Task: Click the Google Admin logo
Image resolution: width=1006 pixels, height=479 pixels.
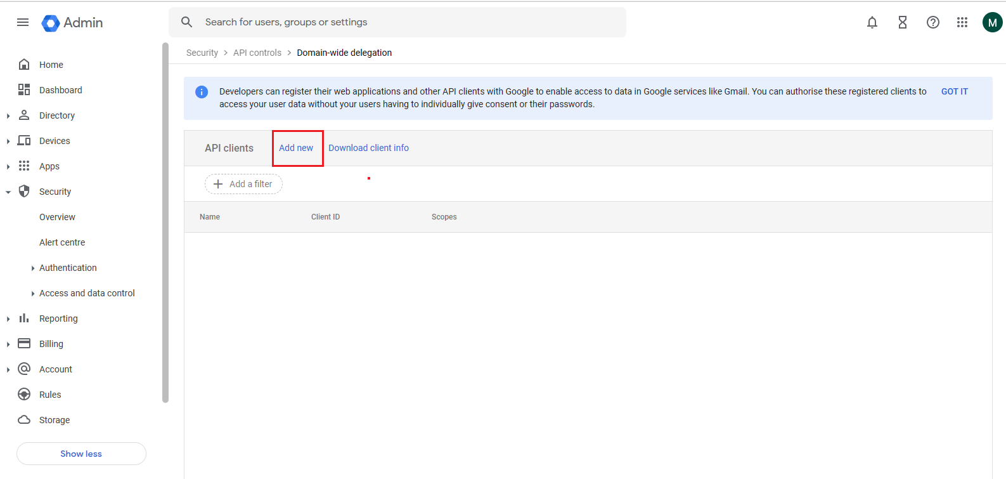Action: [x=72, y=23]
